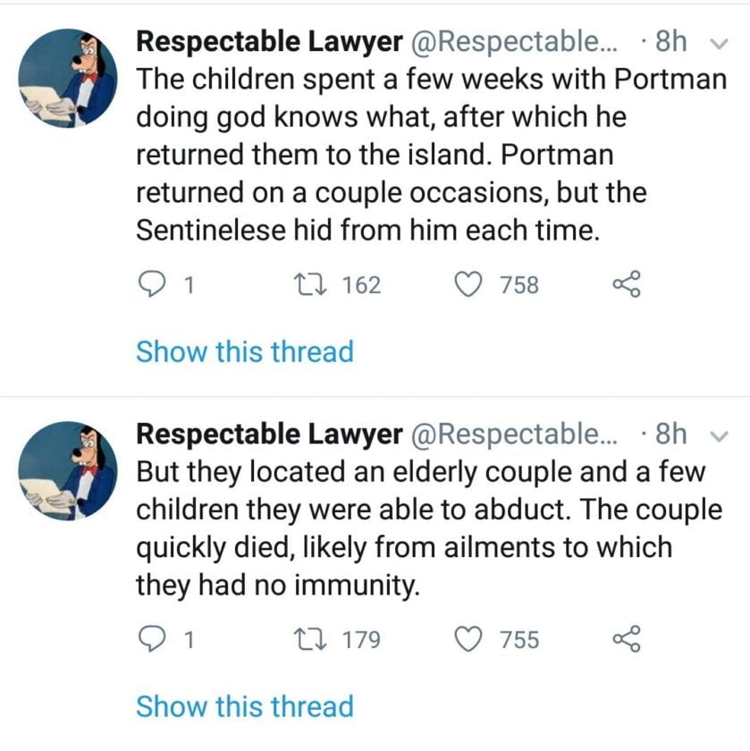
Task: Share the tweet about the elderly couple
Action: coord(626,639)
